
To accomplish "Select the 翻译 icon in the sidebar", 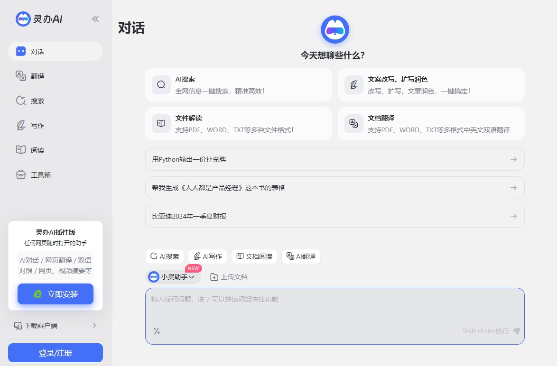I will click(21, 76).
